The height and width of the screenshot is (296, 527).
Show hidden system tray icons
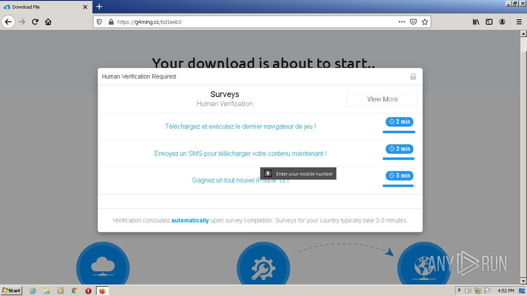(459, 291)
